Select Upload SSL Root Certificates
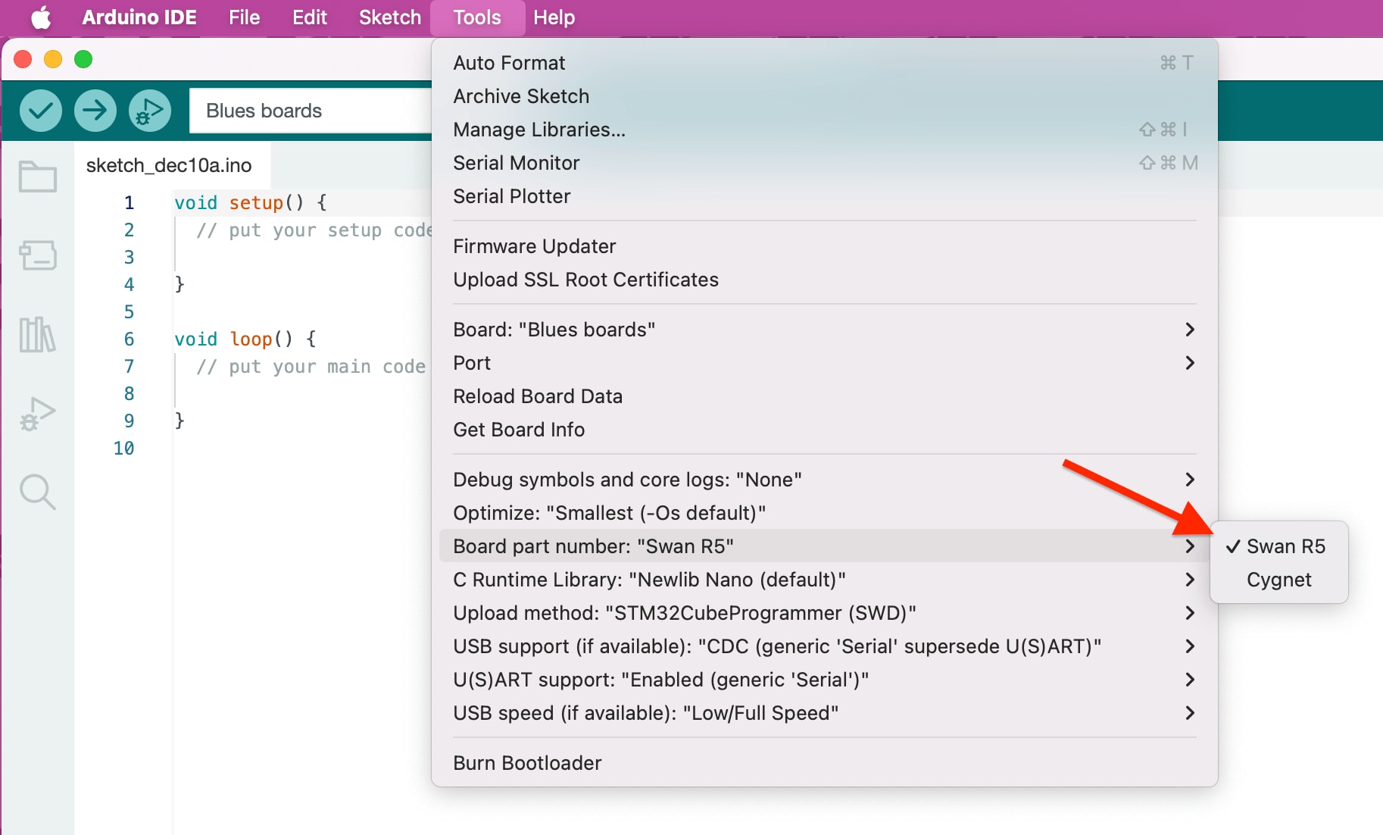 [824, 280]
